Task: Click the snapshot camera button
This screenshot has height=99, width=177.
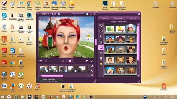Action: click(63, 61)
